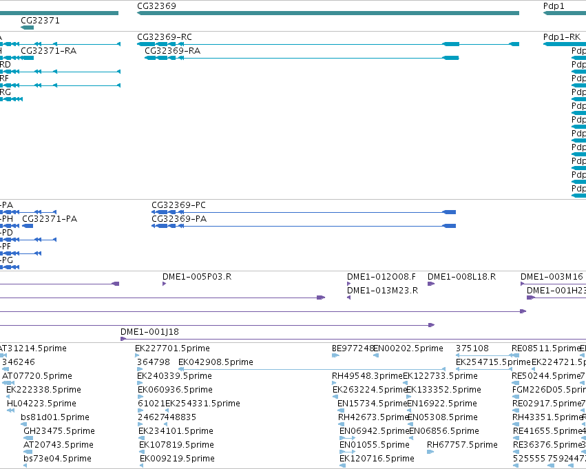Select the DME1-012O08.F clone label
586x469 pixels.
click(x=381, y=277)
